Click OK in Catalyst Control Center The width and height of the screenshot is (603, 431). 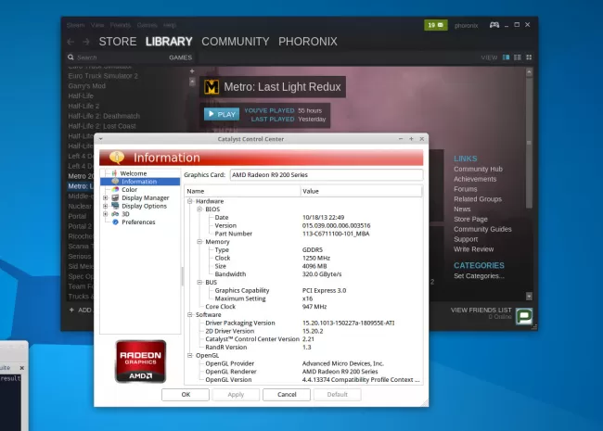[185, 394]
